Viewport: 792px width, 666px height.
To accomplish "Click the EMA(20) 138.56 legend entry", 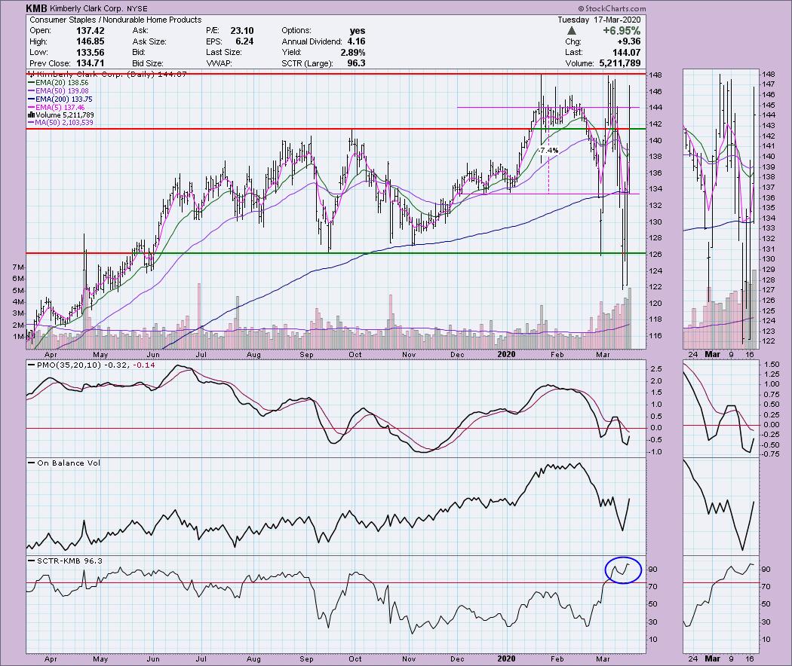I will click(x=59, y=83).
